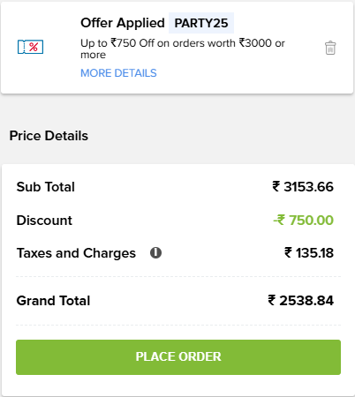Screen dimensions: 355x397
Task: Click the dashed divider above Grand Total
Action: pyautogui.click(x=178, y=276)
